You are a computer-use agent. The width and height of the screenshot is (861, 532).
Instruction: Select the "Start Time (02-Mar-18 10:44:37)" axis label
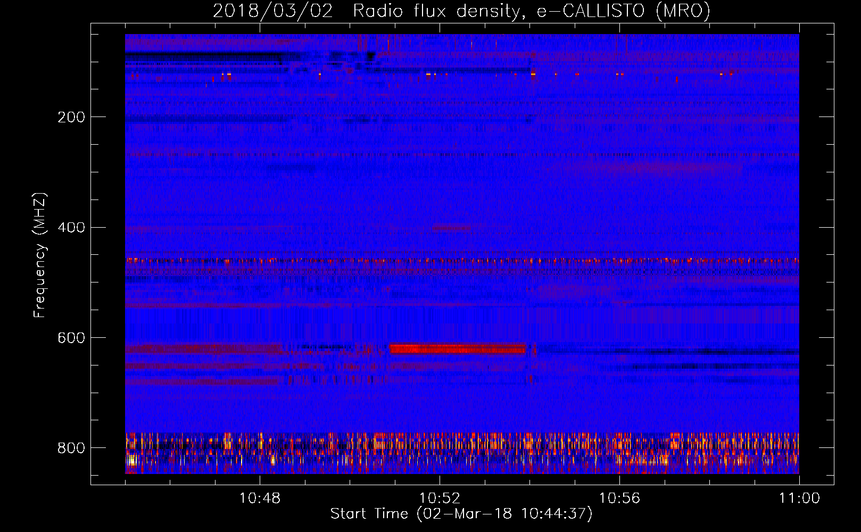pos(461,514)
